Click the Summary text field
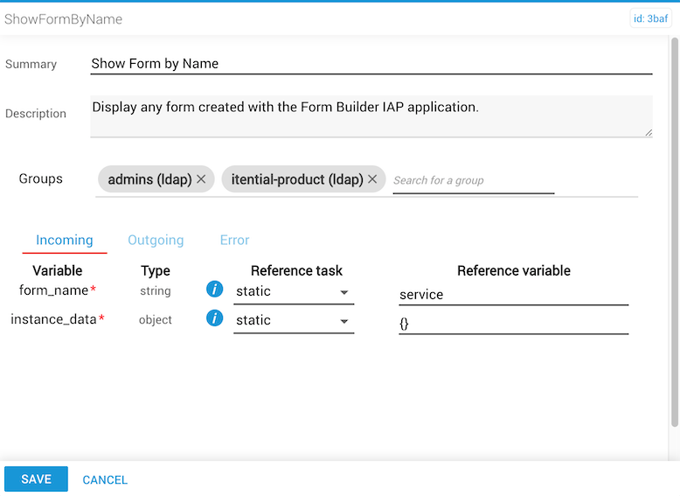680x496 pixels. coord(371,63)
